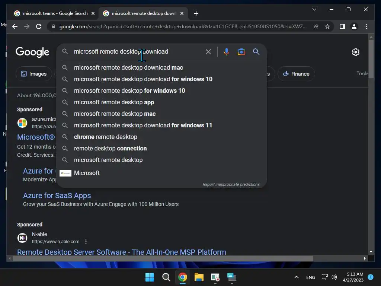
Task: Open the search Tools options
Action: point(362,73)
